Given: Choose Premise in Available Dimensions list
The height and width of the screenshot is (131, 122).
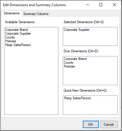Looking at the screenshot, I should [x=11, y=41].
